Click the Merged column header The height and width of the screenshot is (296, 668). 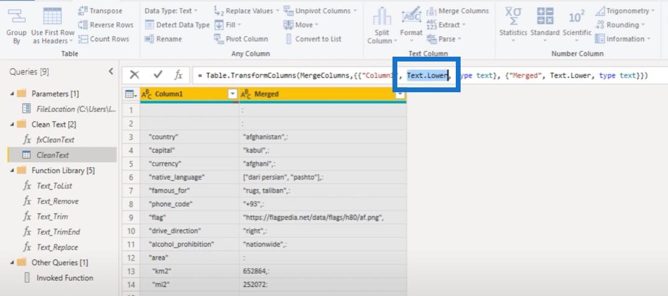pyautogui.click(x=323, y=95)
